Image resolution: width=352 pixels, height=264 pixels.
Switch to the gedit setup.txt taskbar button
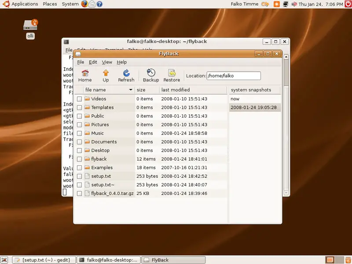pyautogui.click(x=44, y=260)
